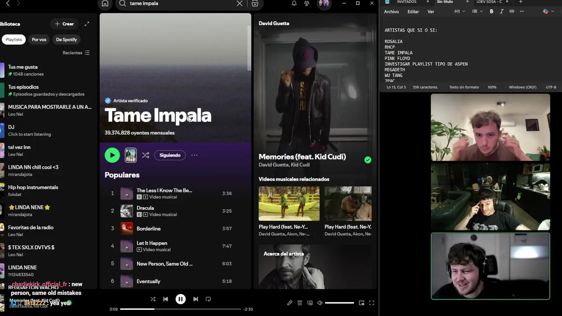Open the David Guetta, Kid Cudi artist link
Image resolution: width=562 pixels, height=316 pixels.
pyautogui.click(x=284, y=165)
